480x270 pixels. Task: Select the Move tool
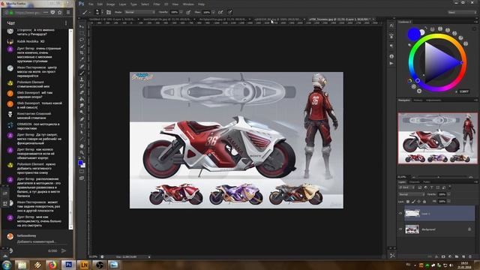82,26
